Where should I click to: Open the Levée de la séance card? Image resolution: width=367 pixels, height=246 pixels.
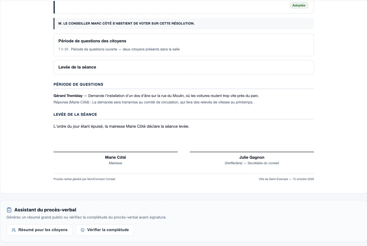click(x=184, y=67)
